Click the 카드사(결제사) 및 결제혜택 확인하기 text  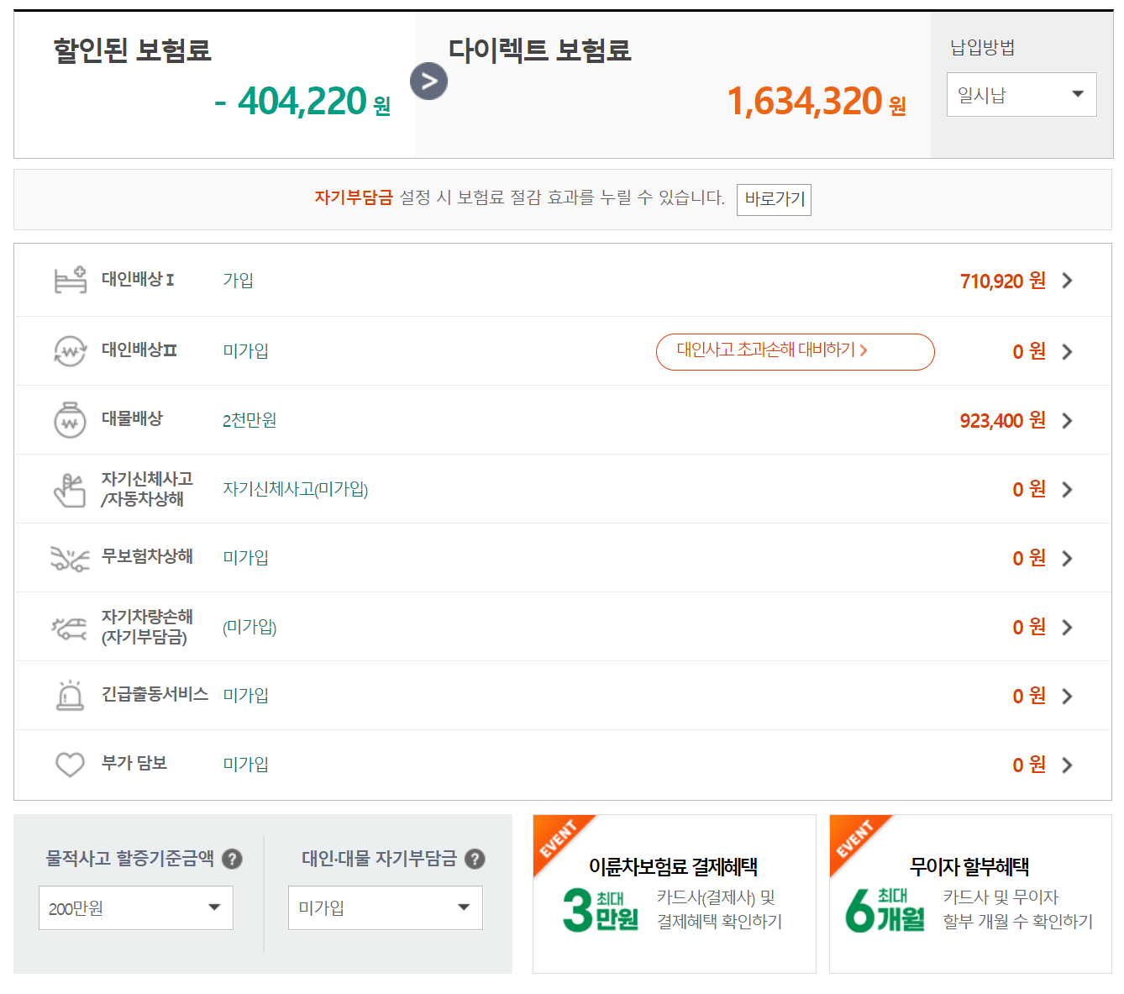(x=719, y=910)
